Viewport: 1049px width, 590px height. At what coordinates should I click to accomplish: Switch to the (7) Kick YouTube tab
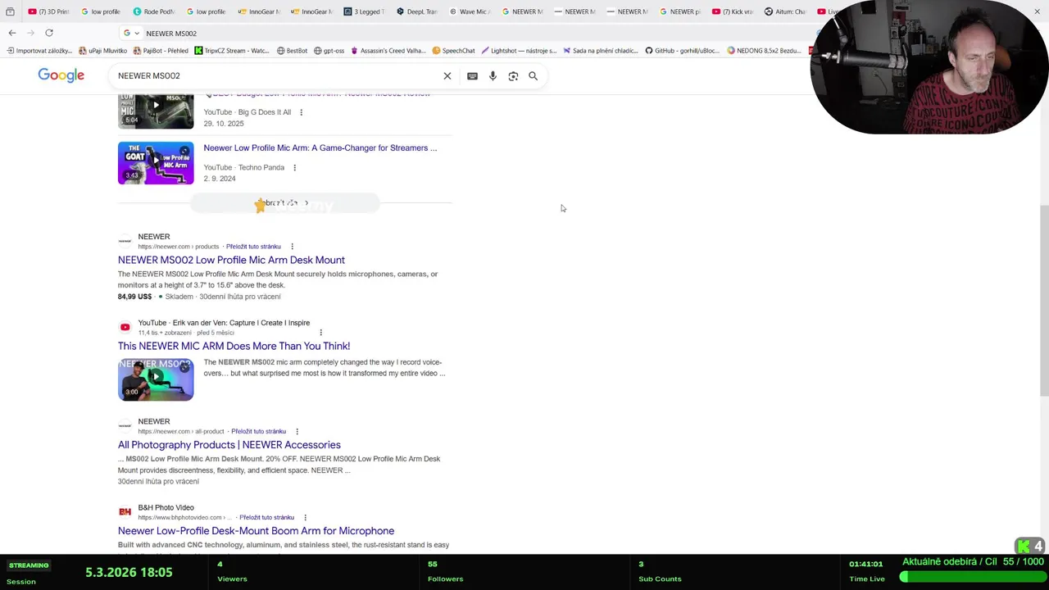pos(732,11)
